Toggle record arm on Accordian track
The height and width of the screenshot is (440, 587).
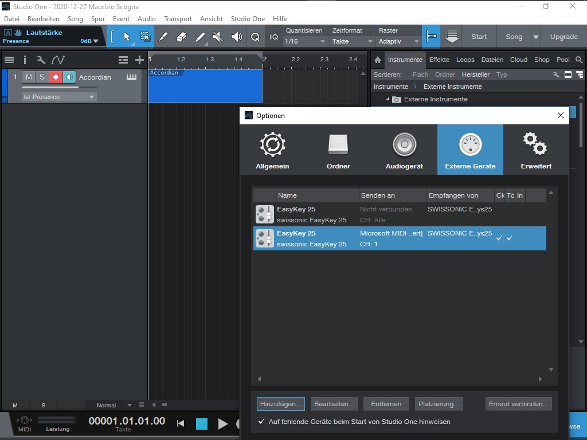(x=56, y=77)
